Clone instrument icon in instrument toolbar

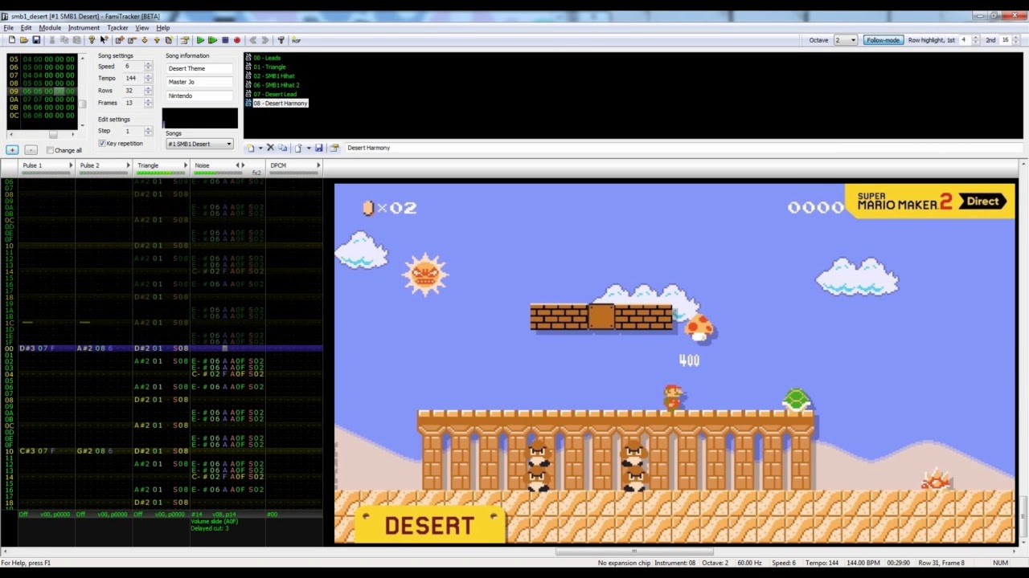(282, 148)
